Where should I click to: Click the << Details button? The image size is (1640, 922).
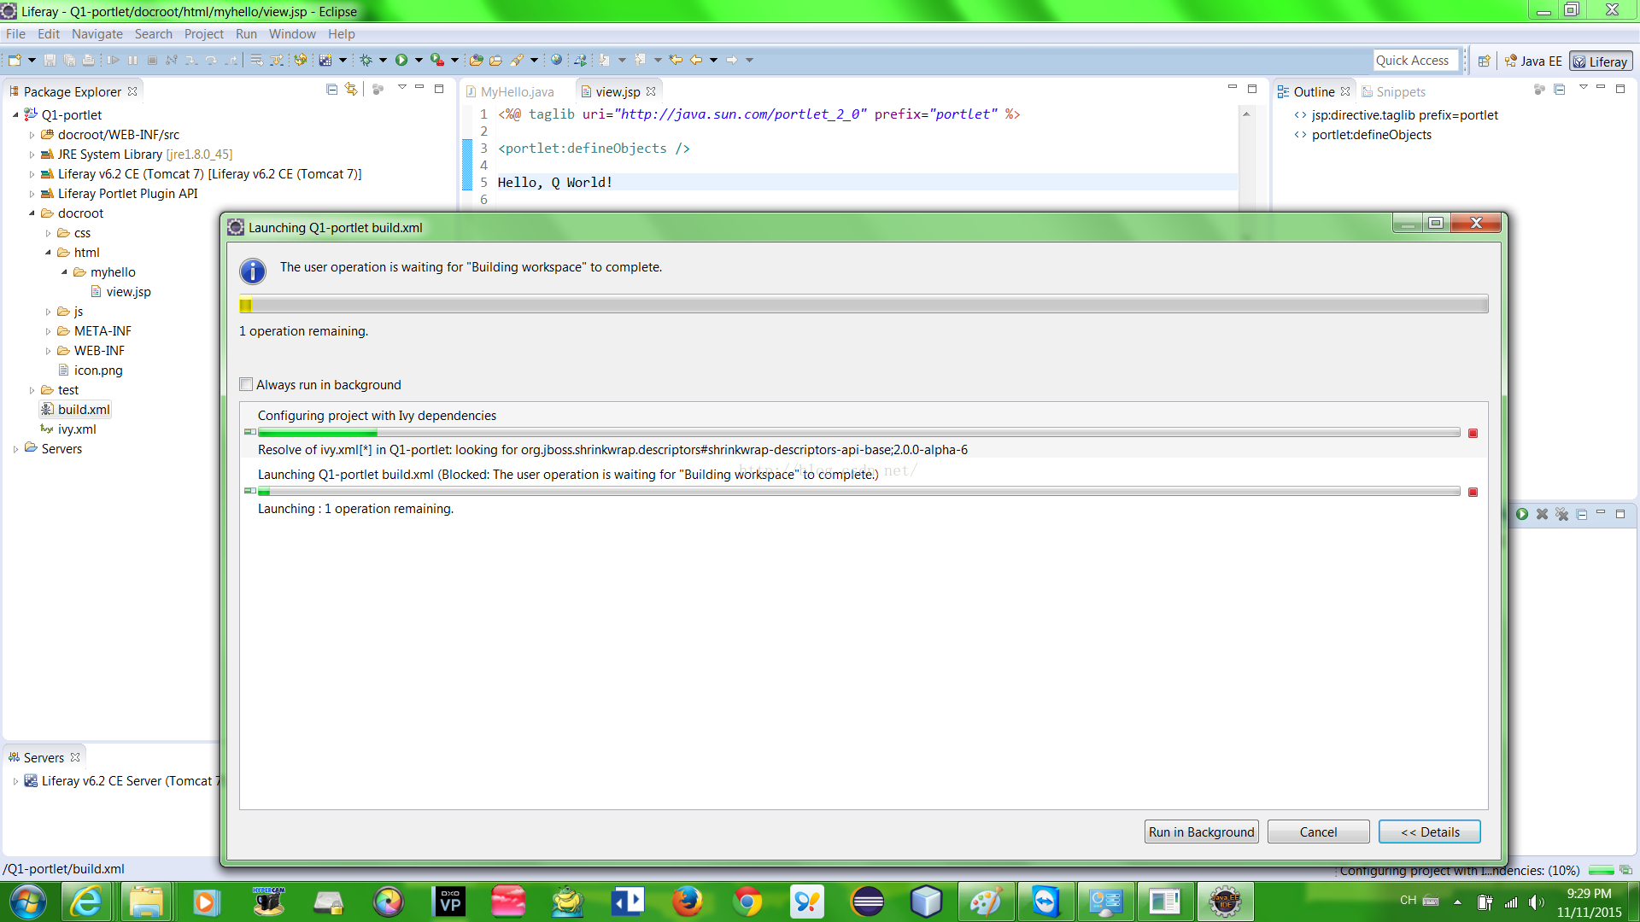point(1429,832)
